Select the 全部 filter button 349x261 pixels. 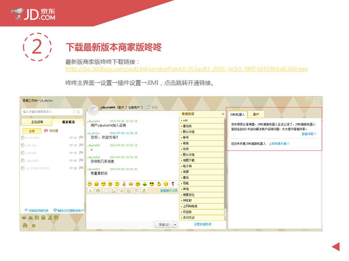click(32, 131)
